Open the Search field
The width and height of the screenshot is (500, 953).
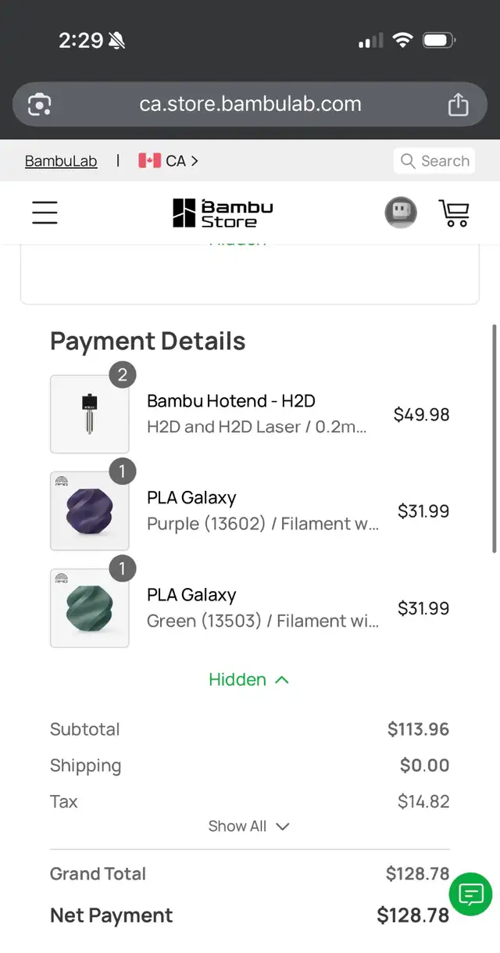pos(434,160)
